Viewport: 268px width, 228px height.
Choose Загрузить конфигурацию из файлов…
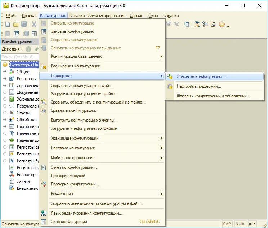point(102,128)
